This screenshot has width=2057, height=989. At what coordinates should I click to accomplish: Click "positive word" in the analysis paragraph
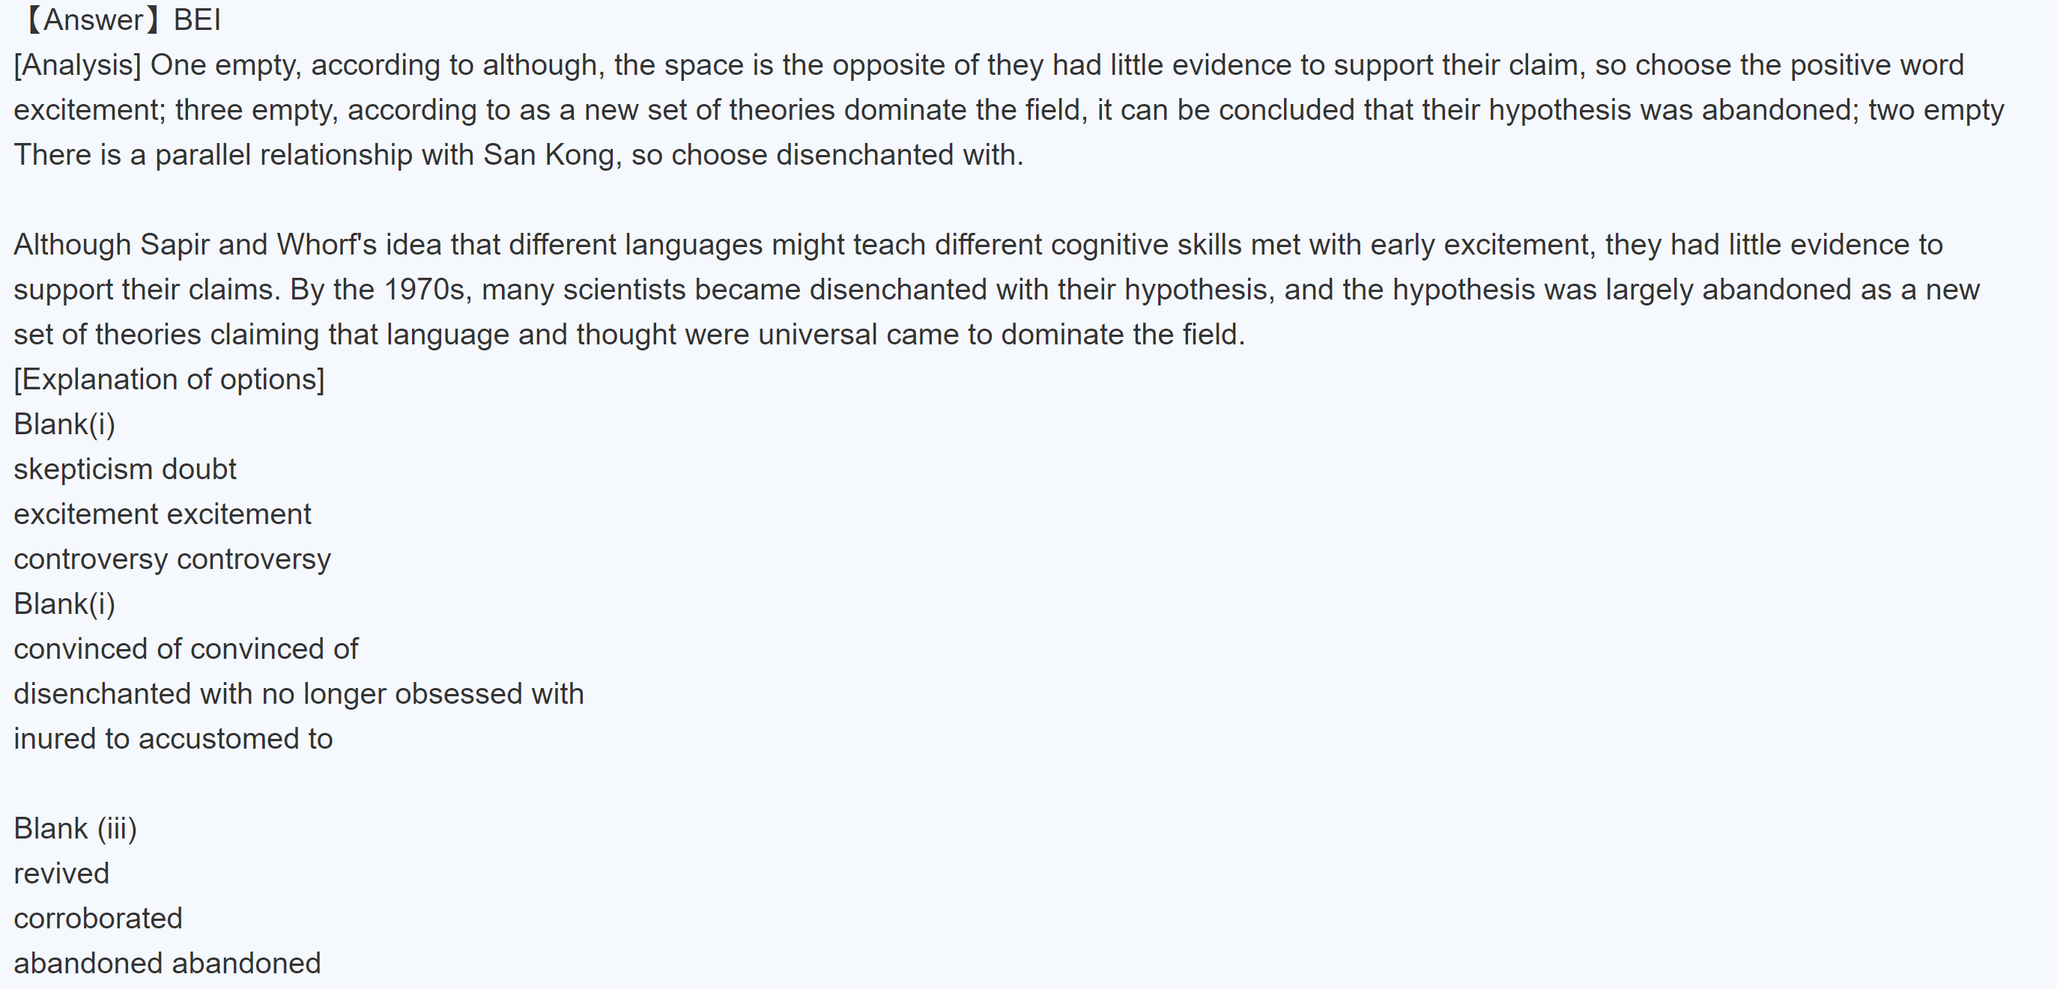tap(1876, 64)
